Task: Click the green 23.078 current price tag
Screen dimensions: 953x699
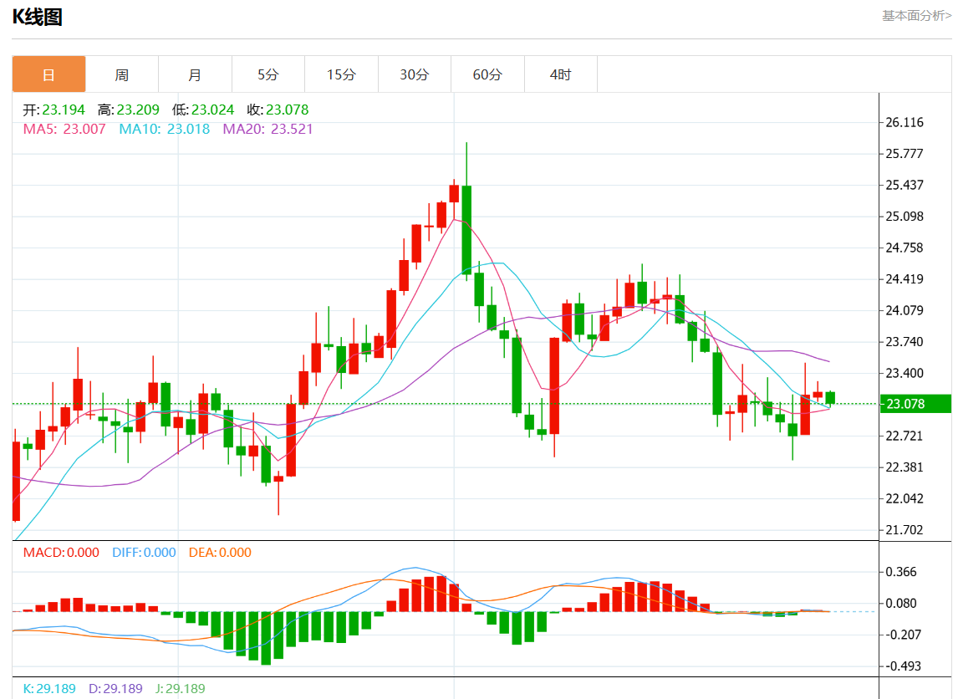Action: pyautogui.click(x=916, y=404)
